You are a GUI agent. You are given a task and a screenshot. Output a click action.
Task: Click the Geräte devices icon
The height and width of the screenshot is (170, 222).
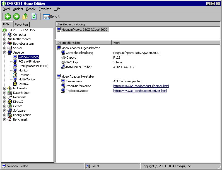[x=10, y=106]
